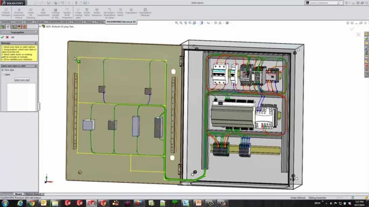Collapse the Message section
This screenshot has height=207, width=369.
[36, 43]
